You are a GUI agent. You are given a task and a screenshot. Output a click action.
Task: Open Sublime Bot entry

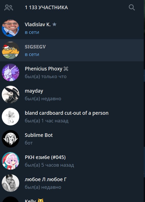(72, 139)
